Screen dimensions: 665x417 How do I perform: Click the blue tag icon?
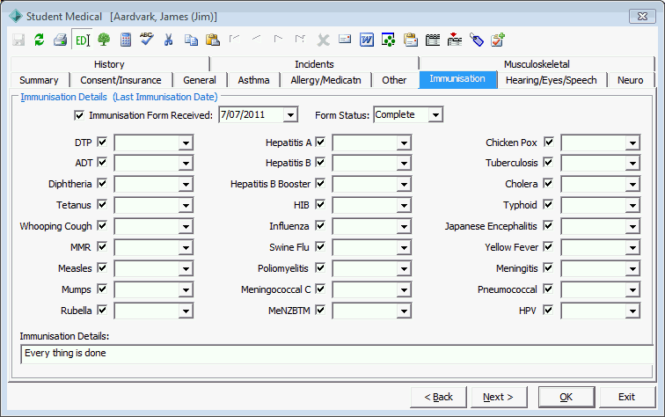click(476, 40)
